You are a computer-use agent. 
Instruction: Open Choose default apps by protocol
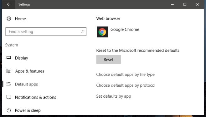[126, 85]
